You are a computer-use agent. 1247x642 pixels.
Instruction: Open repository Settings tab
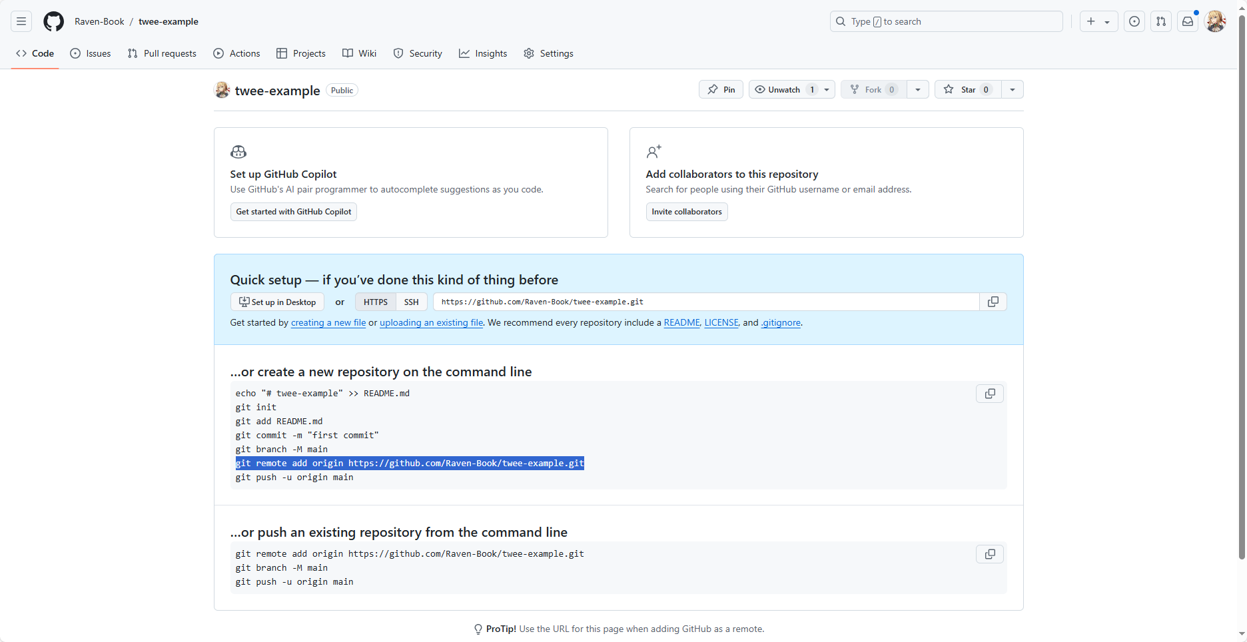click(548, 53)
